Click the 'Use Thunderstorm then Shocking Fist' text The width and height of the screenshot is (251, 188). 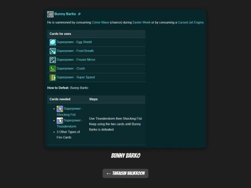[116, 119]
